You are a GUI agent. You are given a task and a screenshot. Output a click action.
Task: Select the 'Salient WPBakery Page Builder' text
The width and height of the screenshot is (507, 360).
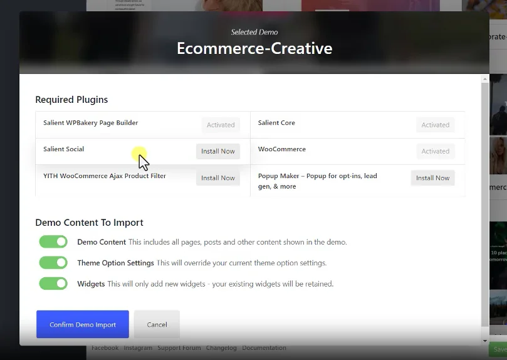coord(90,123)
